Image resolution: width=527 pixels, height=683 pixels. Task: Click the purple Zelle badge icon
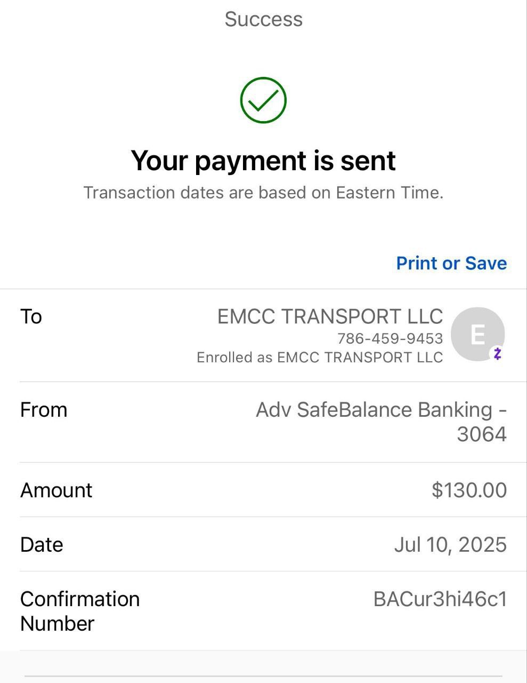(497, 353)
